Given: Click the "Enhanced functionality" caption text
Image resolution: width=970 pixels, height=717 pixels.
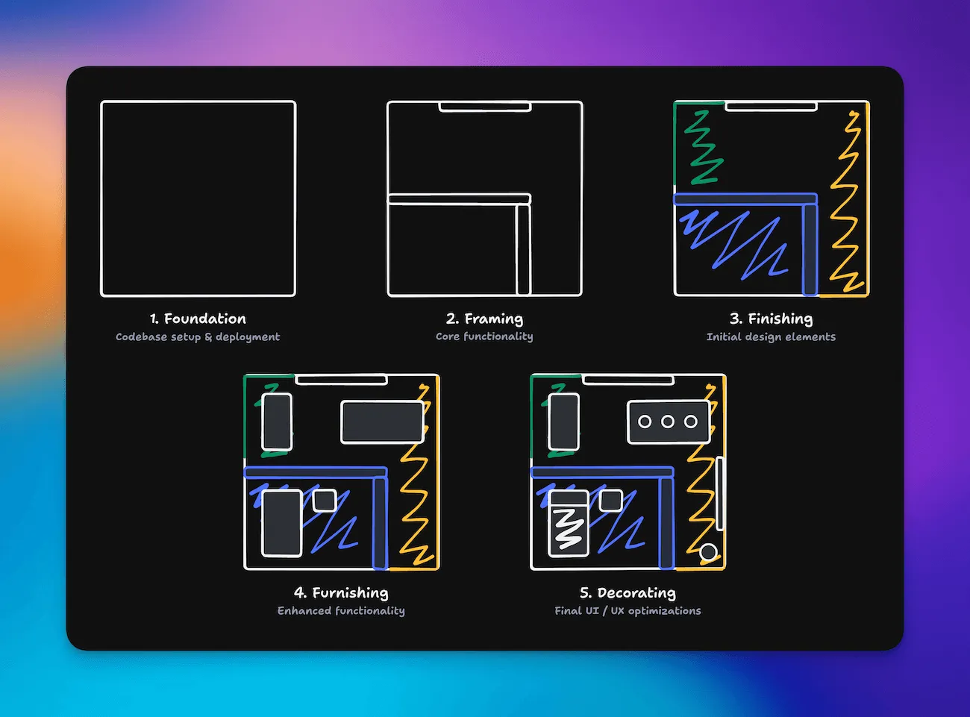Looking at the screenshot, I should [x=341, y=611].
